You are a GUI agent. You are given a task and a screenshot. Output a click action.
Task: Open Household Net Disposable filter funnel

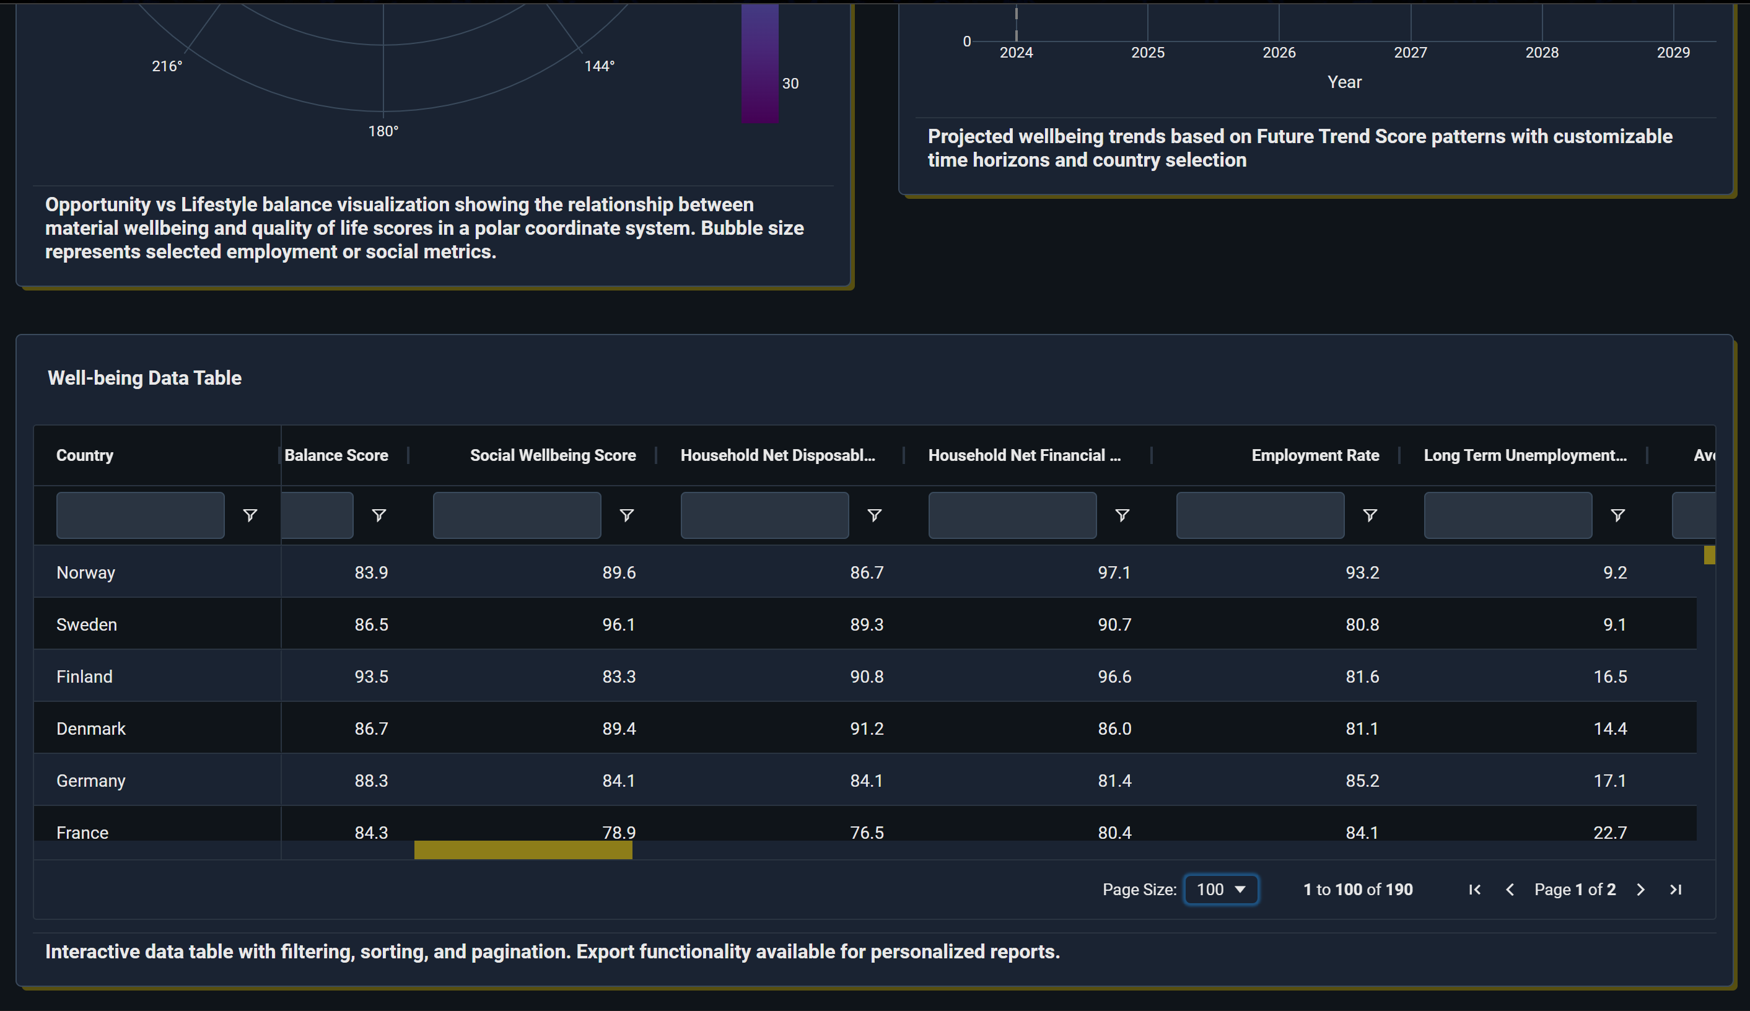pos(874,515)
